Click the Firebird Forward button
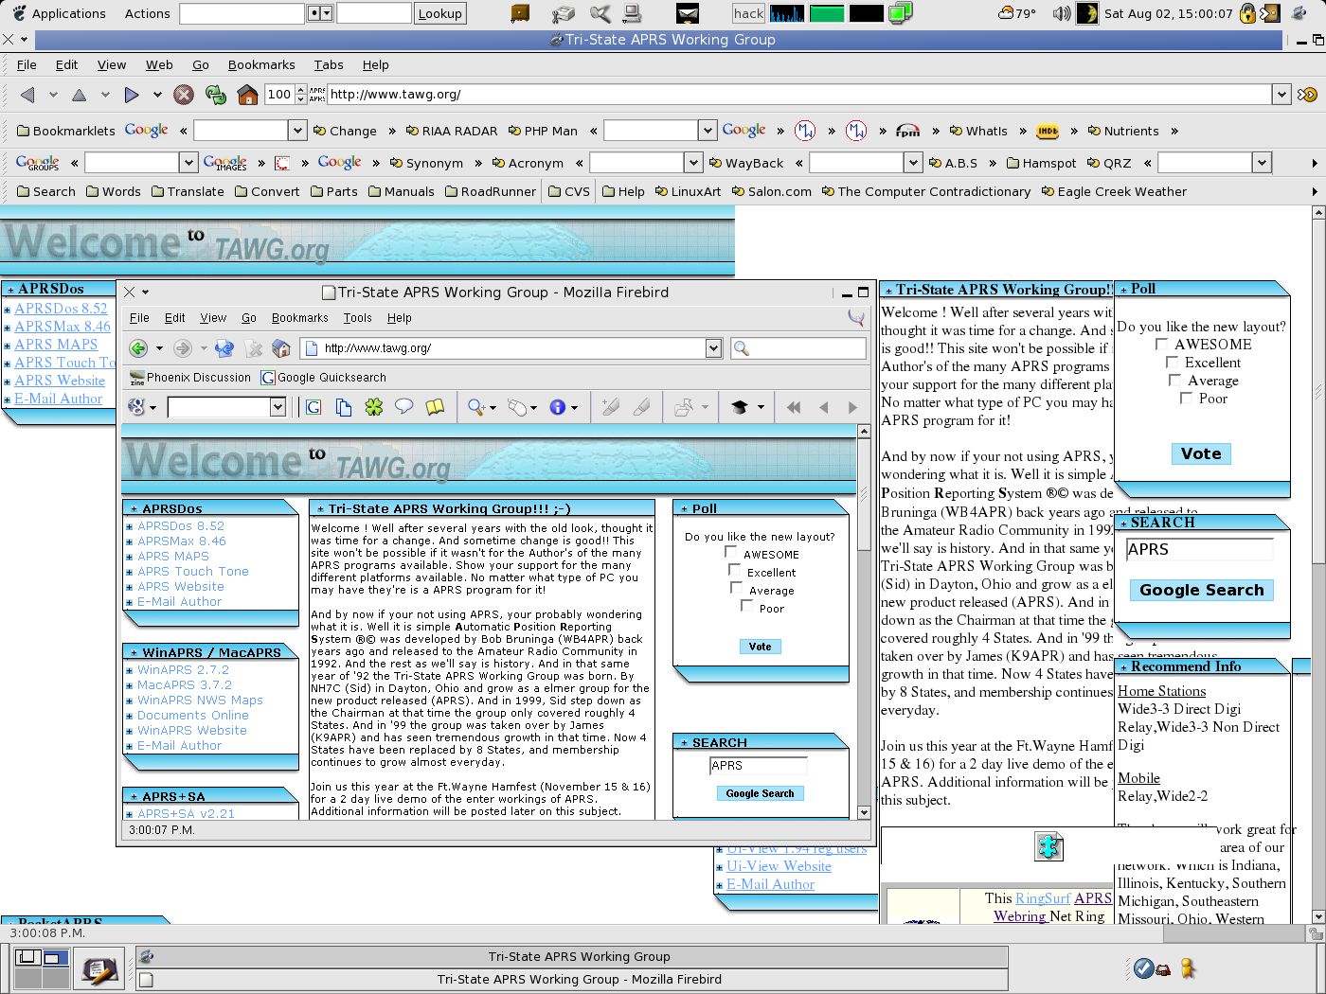The image size is (1326, 994). [x=183, y=348]
